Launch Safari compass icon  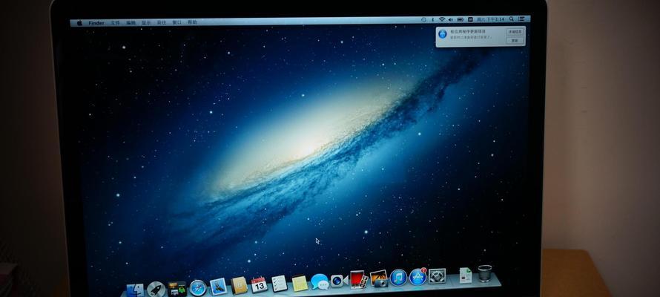pos(198,288)
